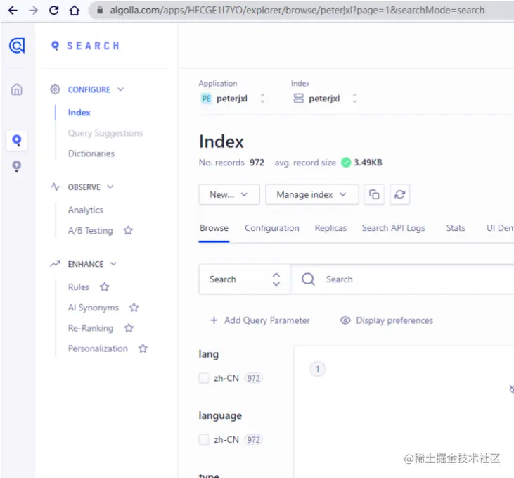Open the Manage index dropdown
The image size is (514, 478).
311,194
